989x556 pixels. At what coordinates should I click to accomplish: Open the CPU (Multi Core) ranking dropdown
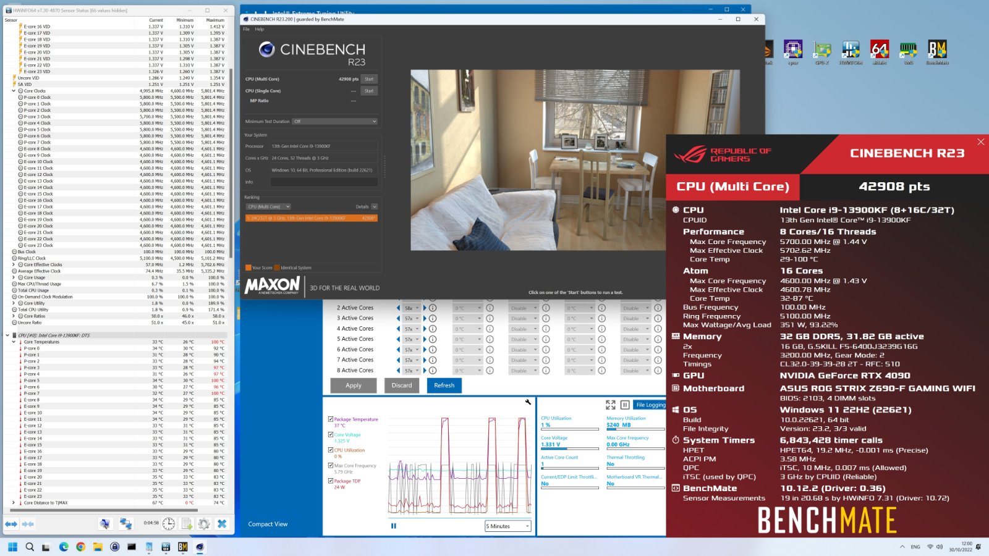[x=268, y=207]
